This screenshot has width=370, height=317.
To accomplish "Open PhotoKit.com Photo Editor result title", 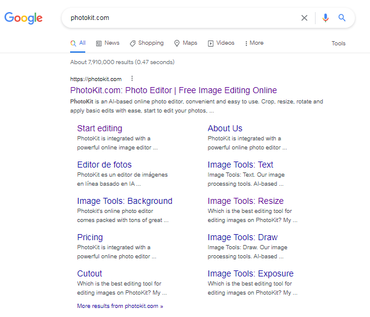I will 174,90.
